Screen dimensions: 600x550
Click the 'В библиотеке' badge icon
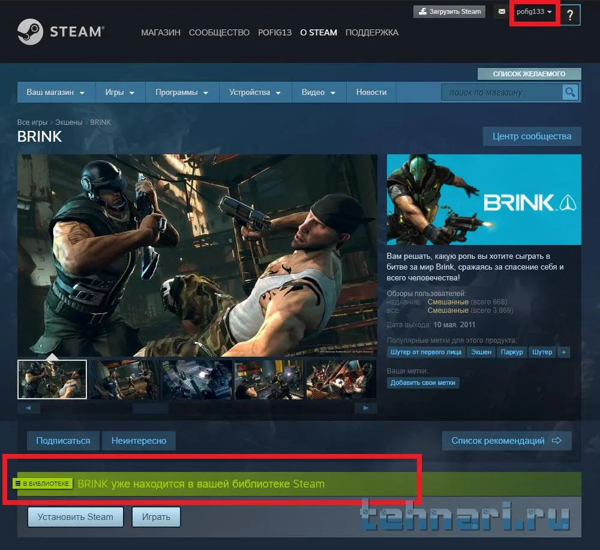pos(43,484)
